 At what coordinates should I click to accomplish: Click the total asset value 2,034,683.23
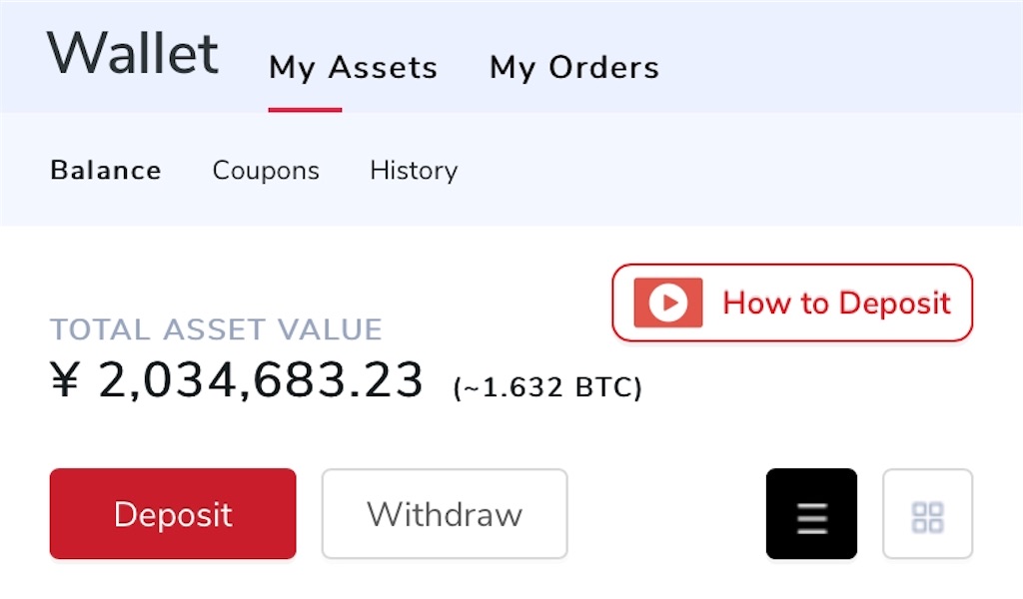pyautogui.click(x=261, y=380)
